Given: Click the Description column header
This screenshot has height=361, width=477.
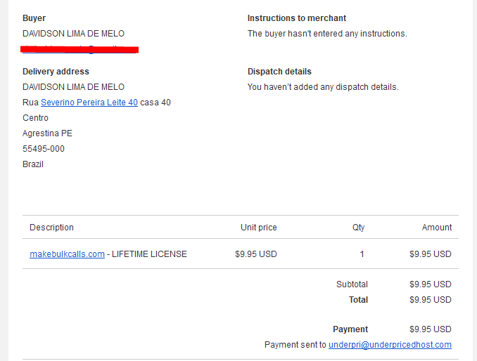Looking at the screenshot, I should pyautogui.click(x=51, y=227).
